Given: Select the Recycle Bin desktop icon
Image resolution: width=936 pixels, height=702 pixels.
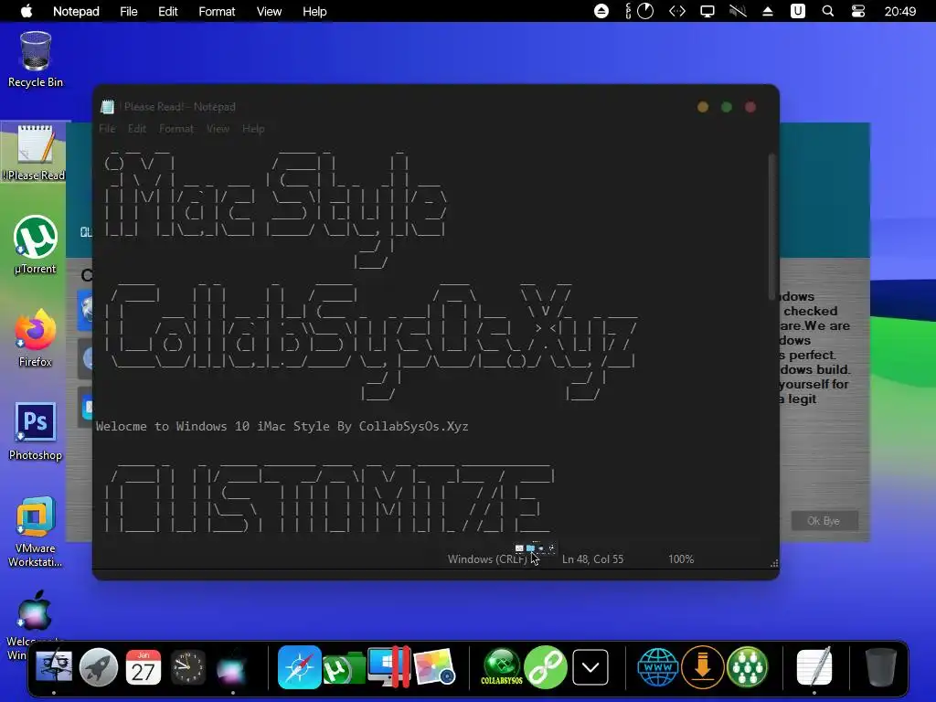Looking at the screenshot, I should pos(36,59).
